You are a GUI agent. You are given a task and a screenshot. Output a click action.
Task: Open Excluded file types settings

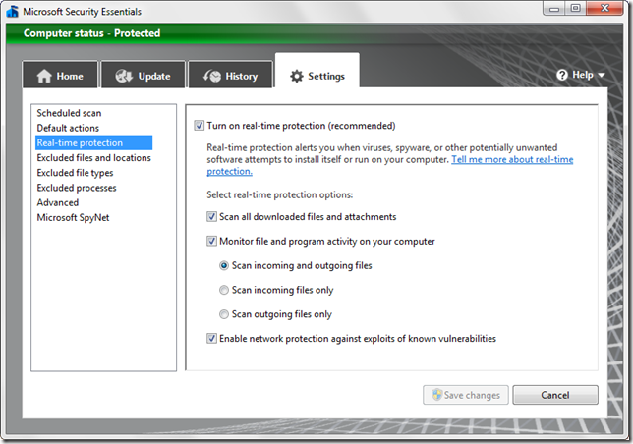[75, 173]
